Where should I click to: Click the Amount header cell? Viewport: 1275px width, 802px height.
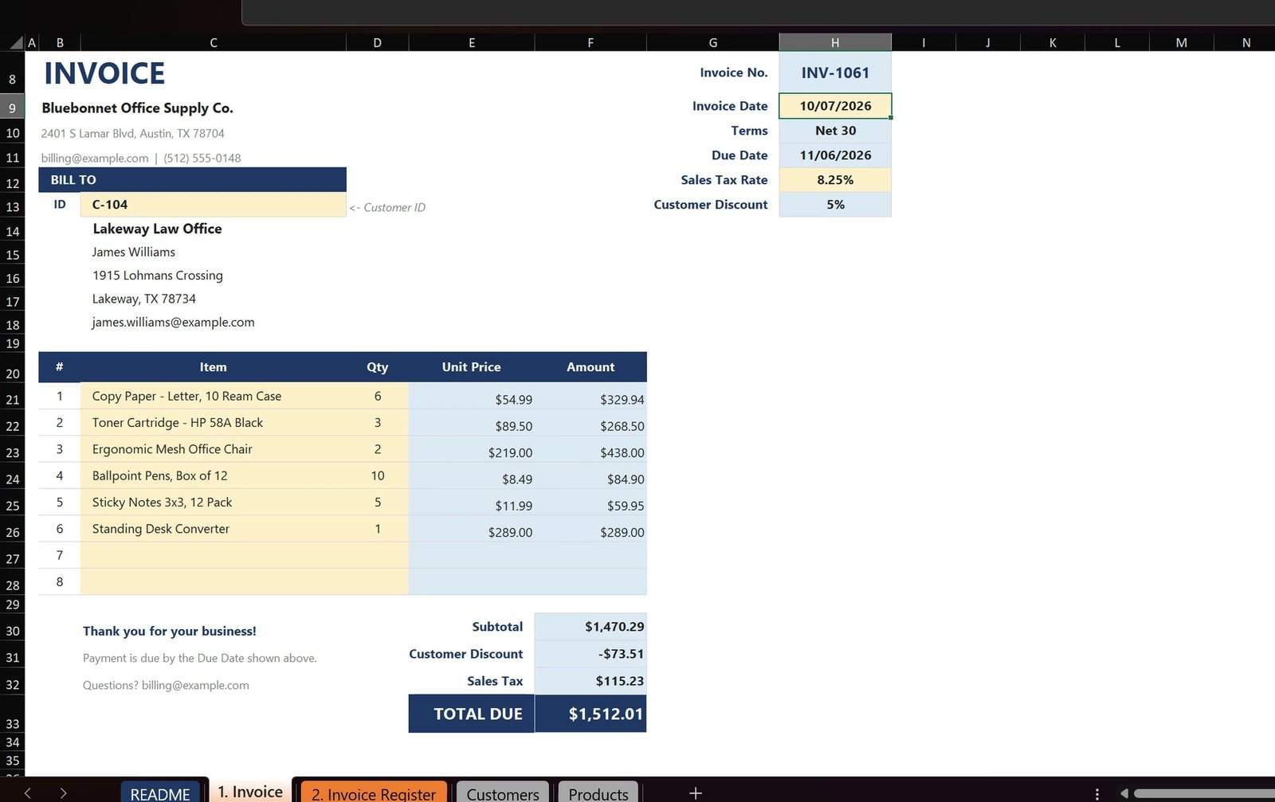click(590, 367)
